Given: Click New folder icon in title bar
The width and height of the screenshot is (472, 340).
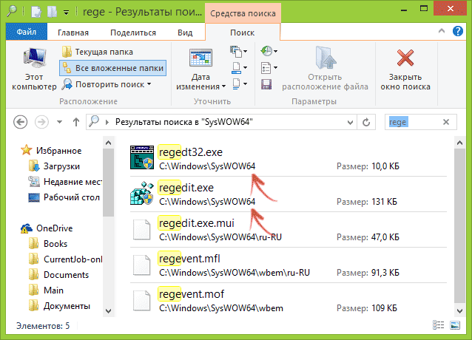Looking at the screenshot, I should click(x=52, y=12).
